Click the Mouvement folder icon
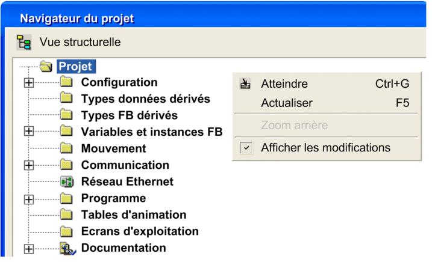This screenshot has height=262, width=432. [x=66, y=148]
